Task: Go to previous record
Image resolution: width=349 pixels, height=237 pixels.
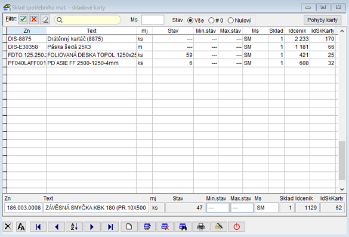Action: tap(57, 227)
